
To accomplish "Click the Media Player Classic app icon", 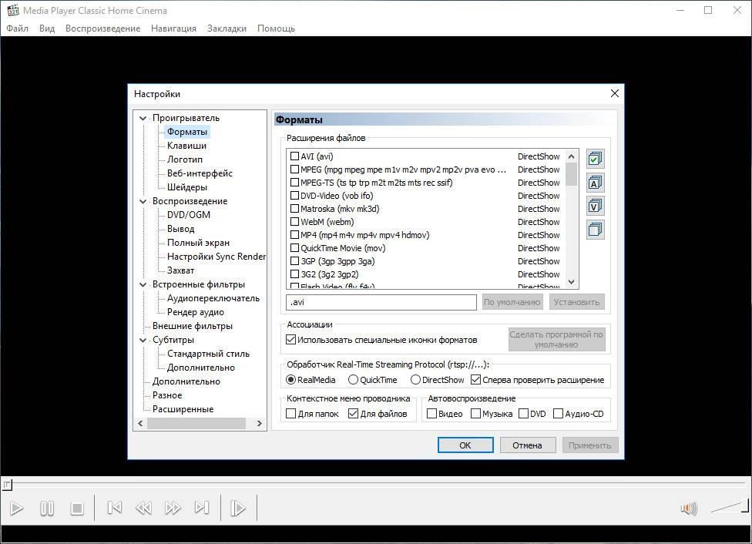I will click(x=13, y=10).
